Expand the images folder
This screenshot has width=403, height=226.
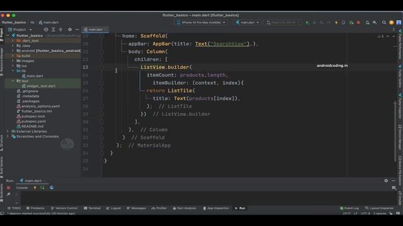coord(13,61)
